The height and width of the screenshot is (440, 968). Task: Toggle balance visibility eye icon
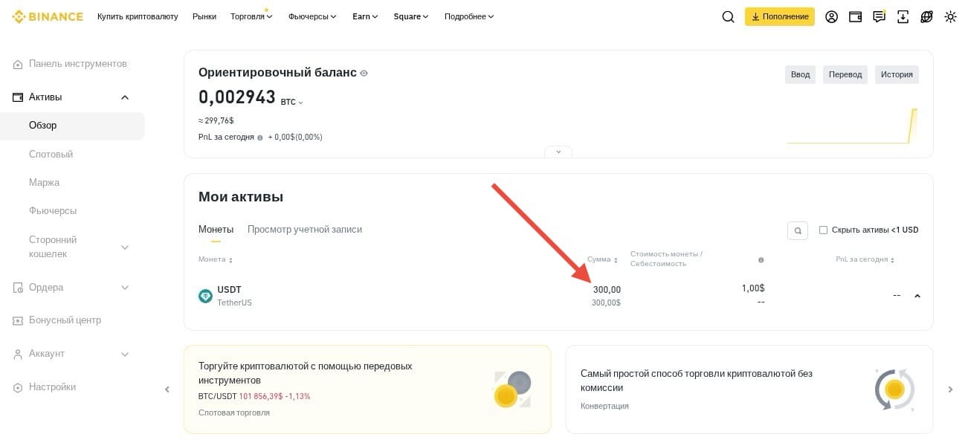(x=364, y=73)
